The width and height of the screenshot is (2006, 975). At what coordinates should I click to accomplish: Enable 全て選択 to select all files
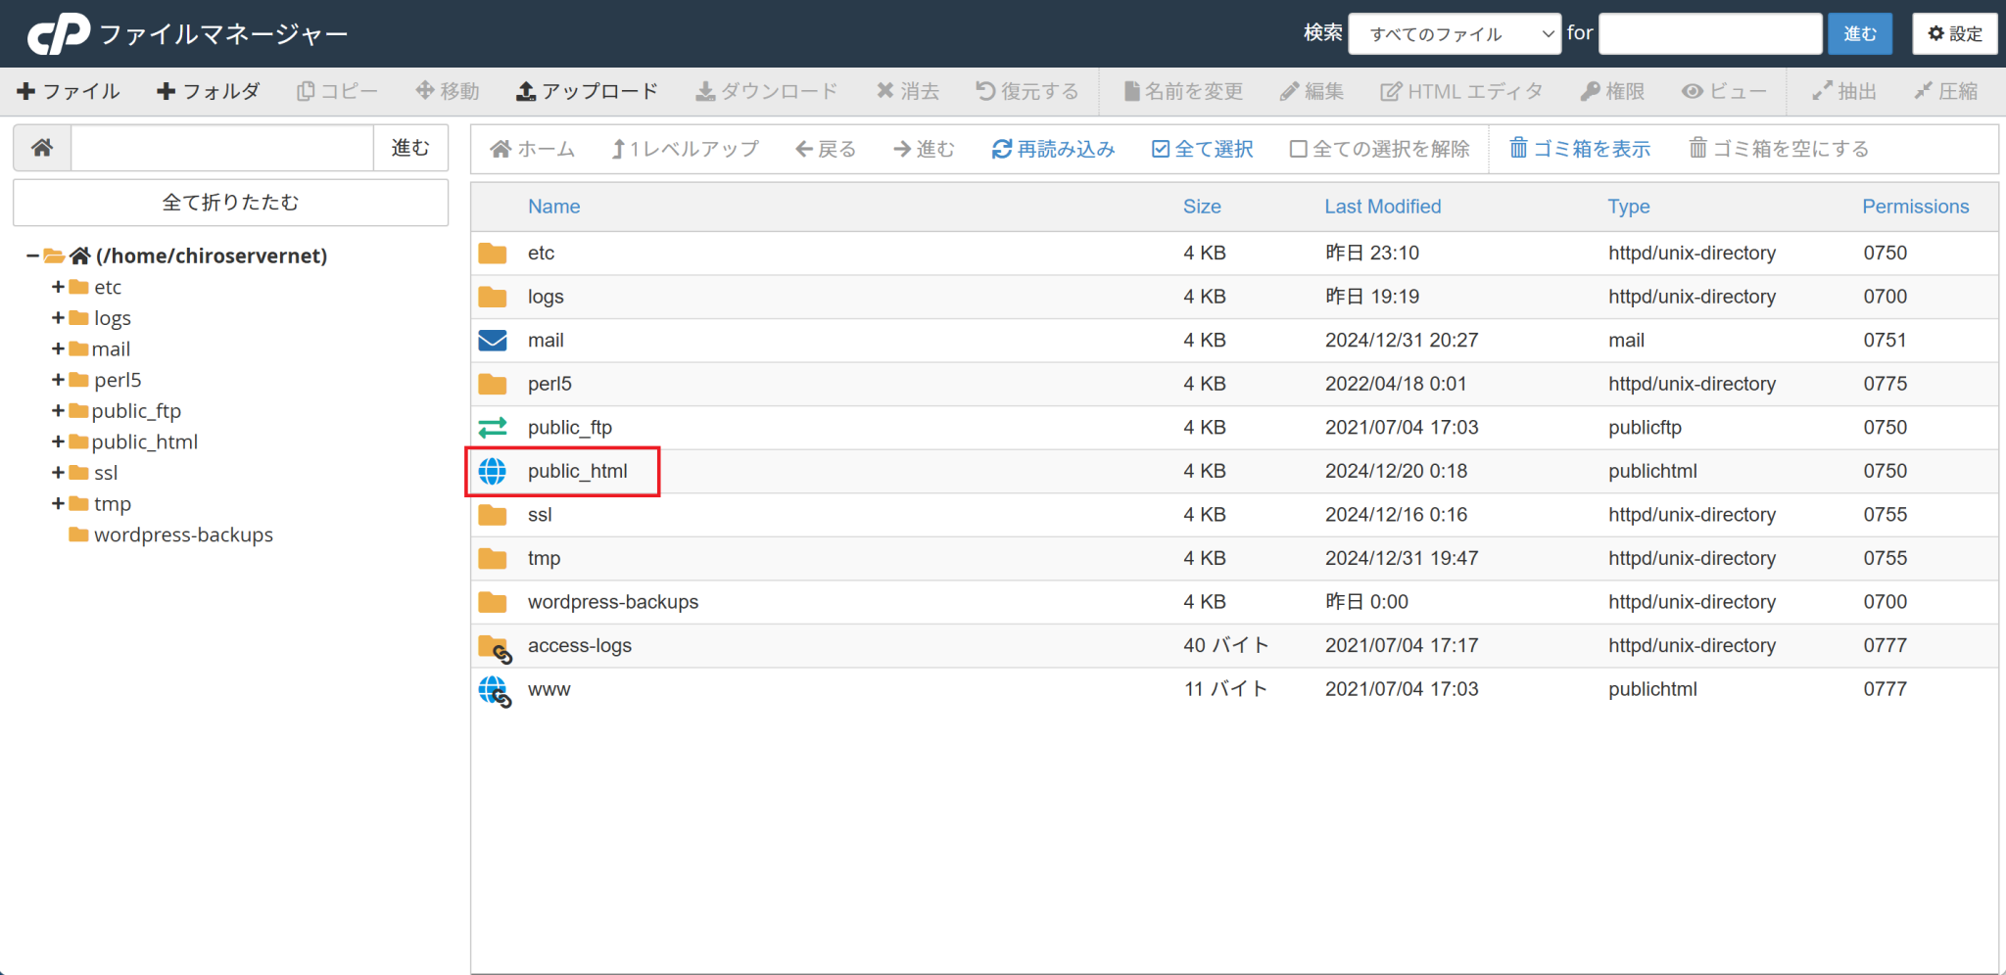tap(1202, 149)
